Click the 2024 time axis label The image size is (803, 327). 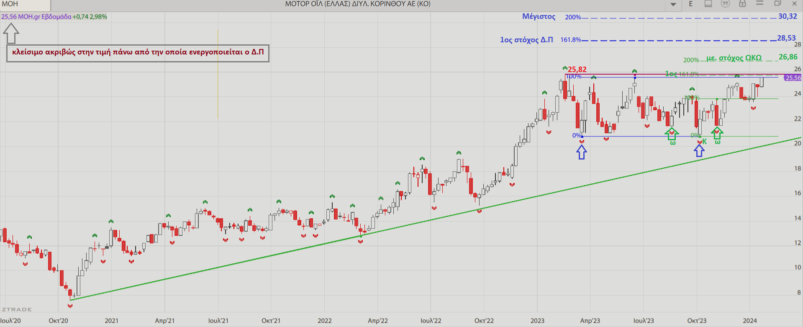point(750,321)
